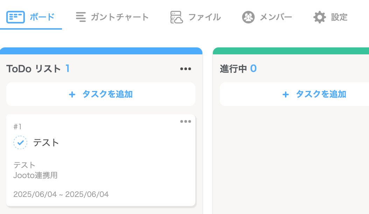Click the Gantt chart bars icon
The image size is (369, 214).
point(81,17)
